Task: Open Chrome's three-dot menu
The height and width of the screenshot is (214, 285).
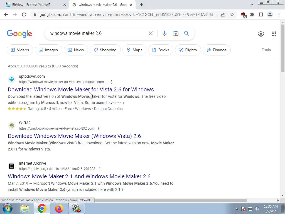Action: [x=279, y=14]
